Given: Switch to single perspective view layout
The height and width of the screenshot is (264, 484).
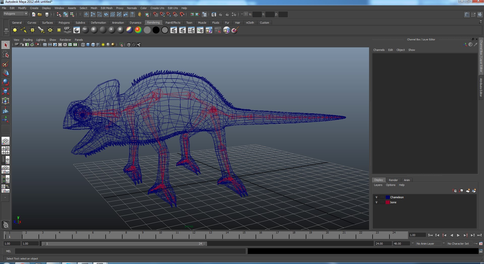Looking at the screenshot, I should tap(6, 141).
